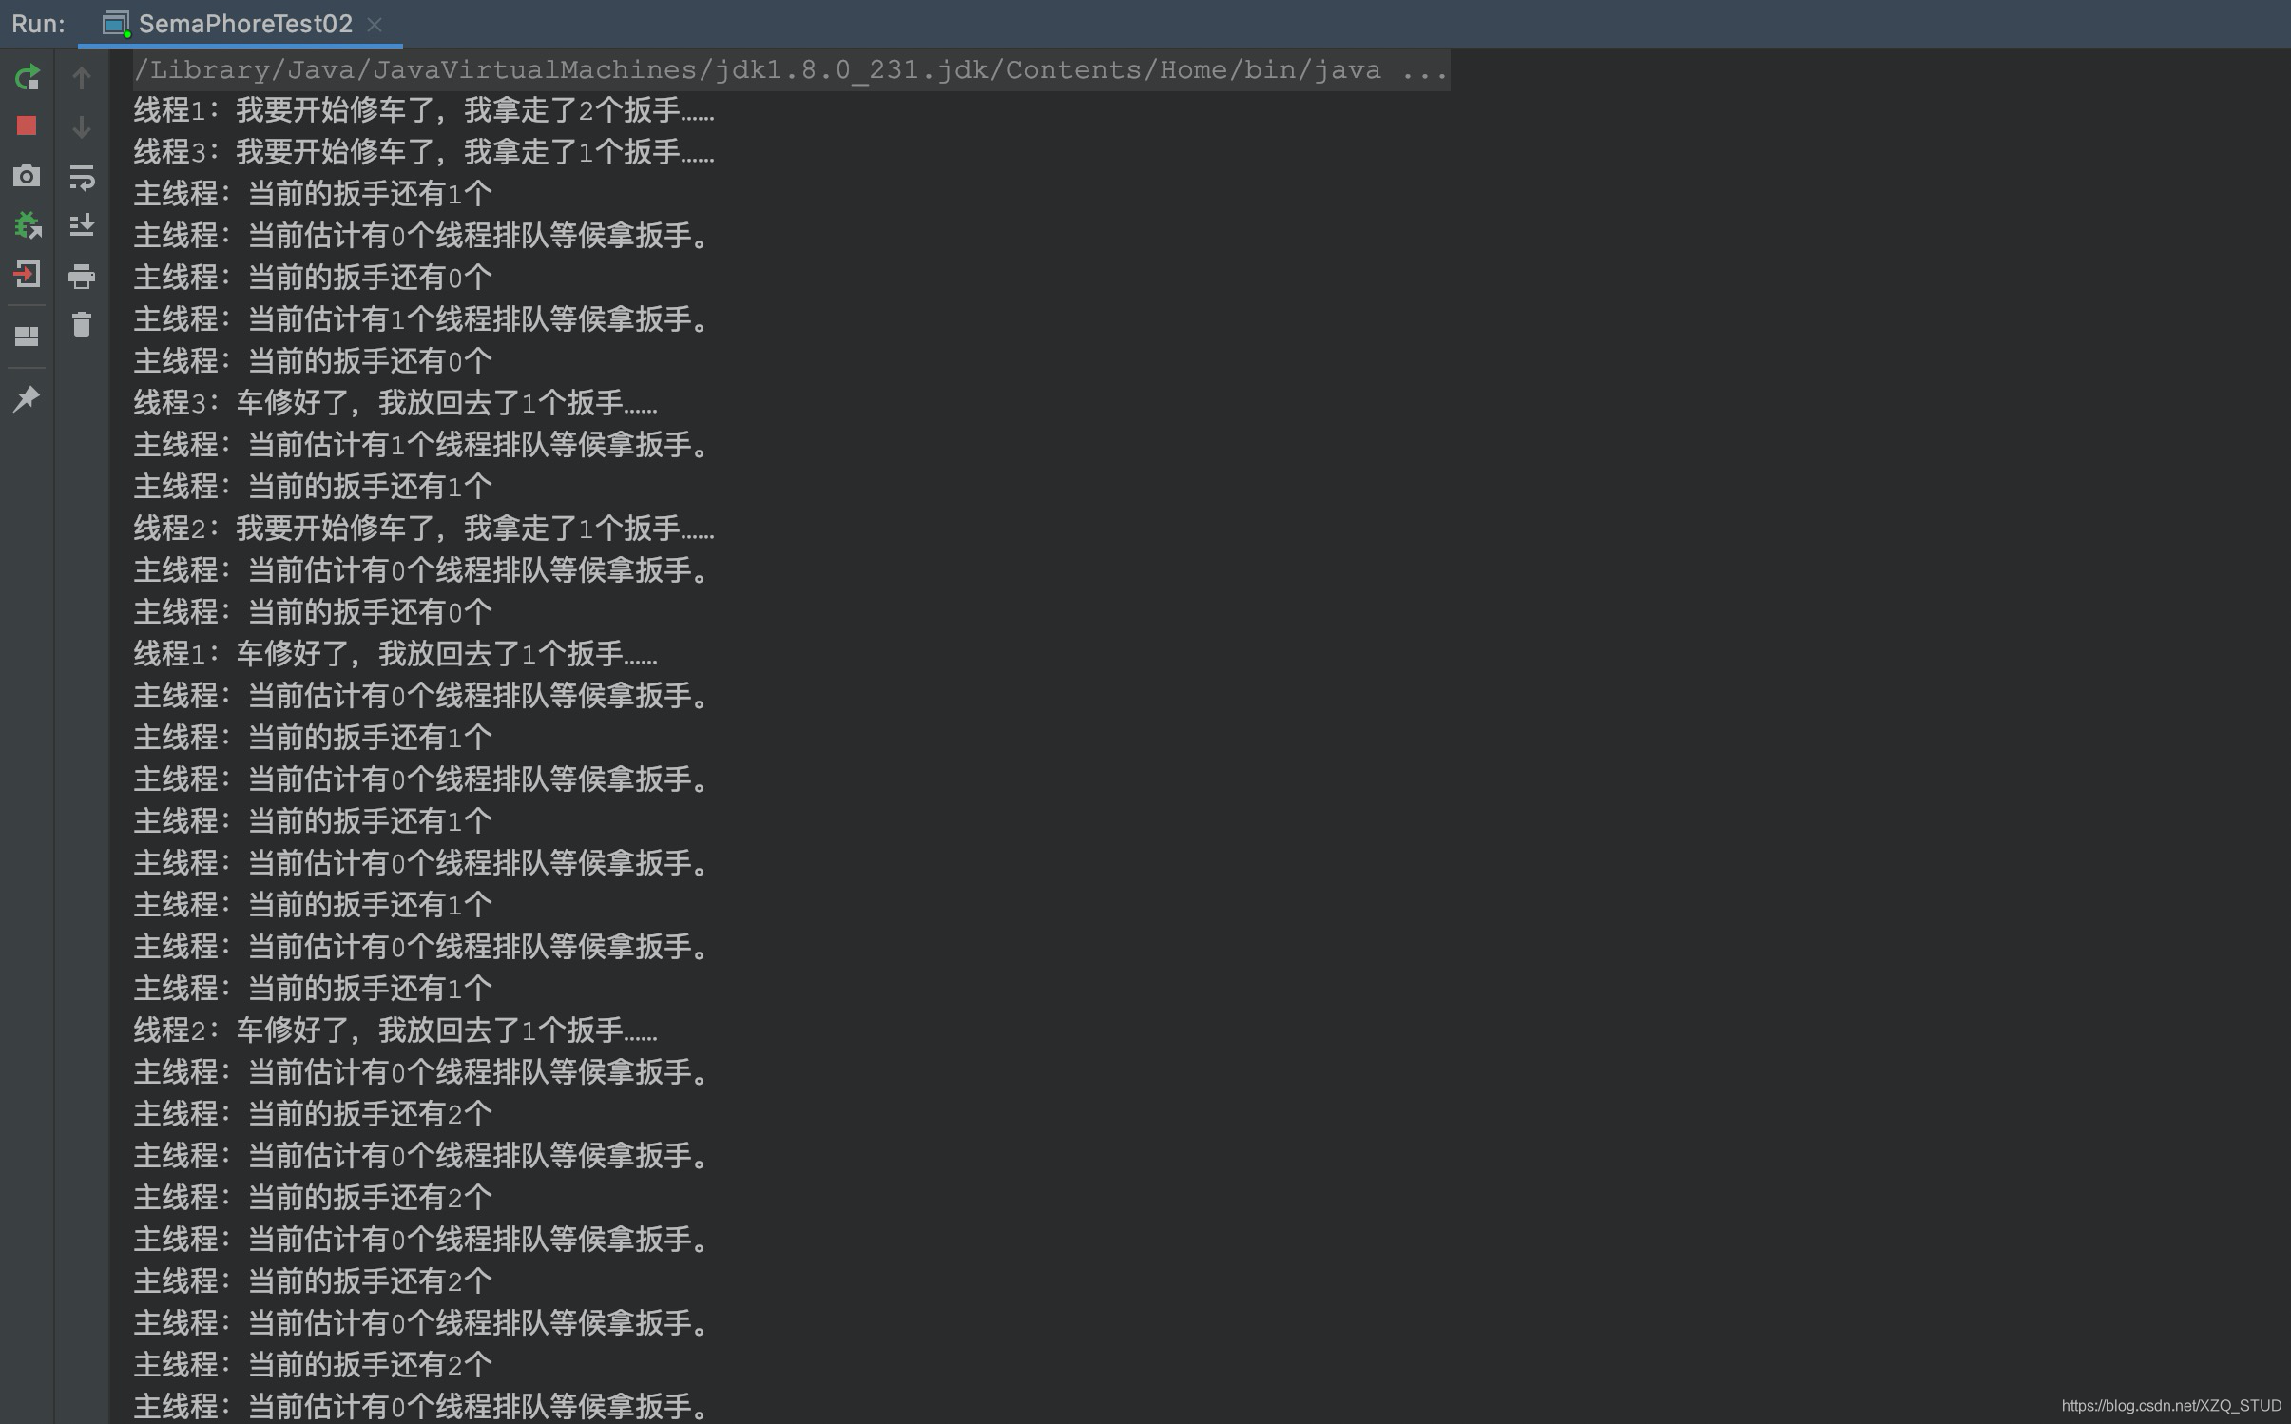
Task: Clear all console output with trash icon
Action: point(82,324)
